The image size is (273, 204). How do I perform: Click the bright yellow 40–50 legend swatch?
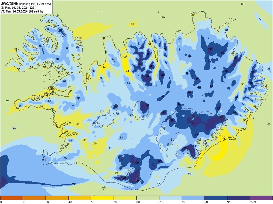[x=102, y=198]
